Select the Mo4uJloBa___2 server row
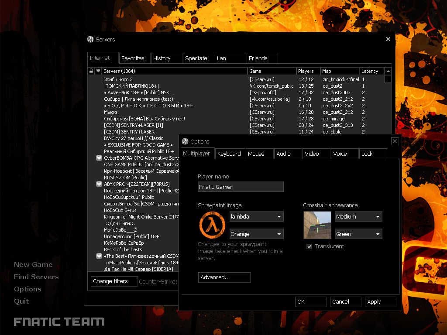 (x=134, y=230)
